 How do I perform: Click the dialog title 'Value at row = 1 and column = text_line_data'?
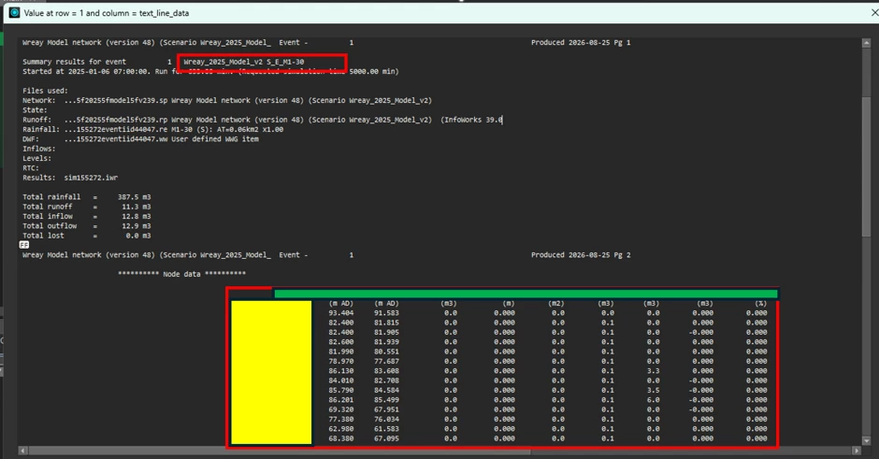tap(107, 13)
